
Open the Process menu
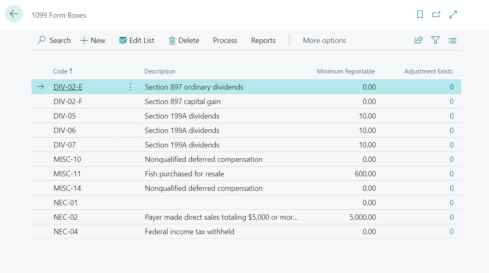(x=225, y=40)
